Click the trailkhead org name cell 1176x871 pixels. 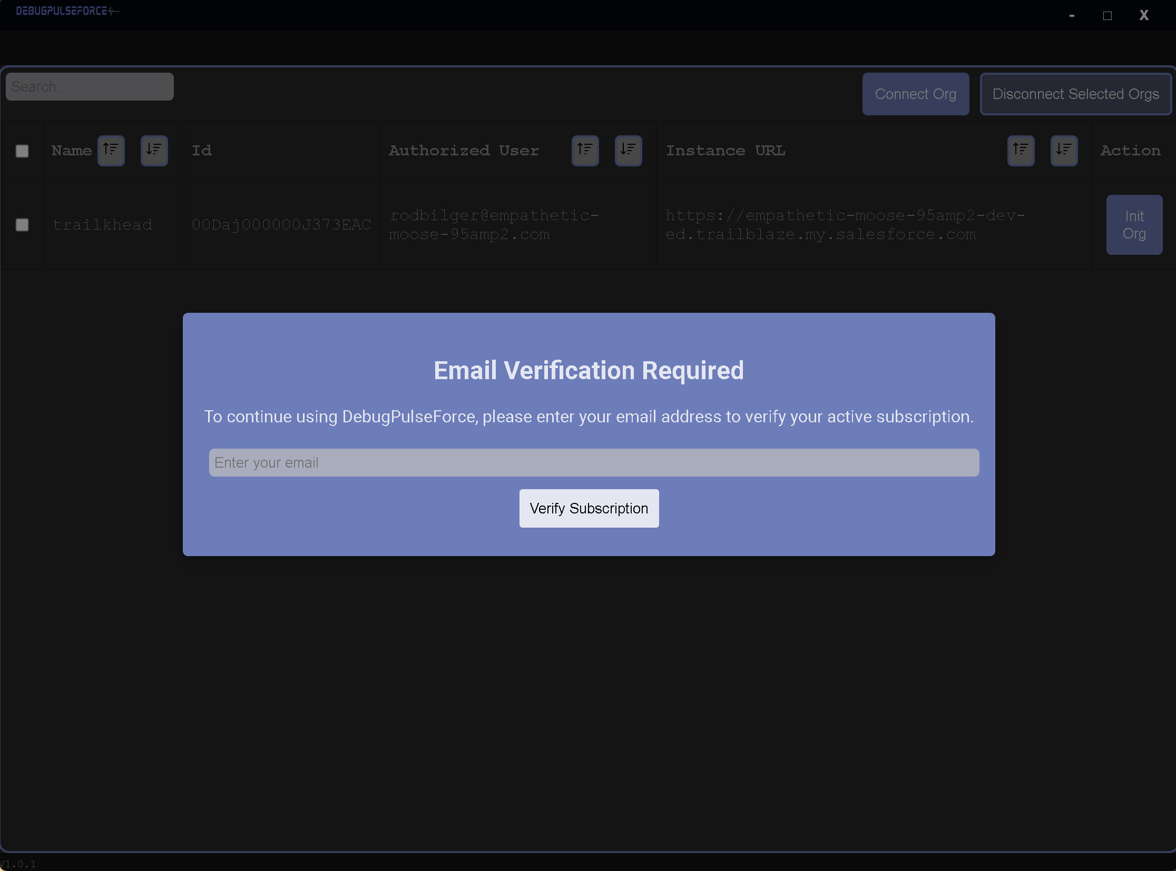(x=102, y=225)
